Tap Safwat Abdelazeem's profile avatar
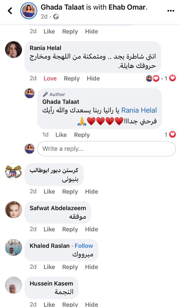 pos(14,210)
